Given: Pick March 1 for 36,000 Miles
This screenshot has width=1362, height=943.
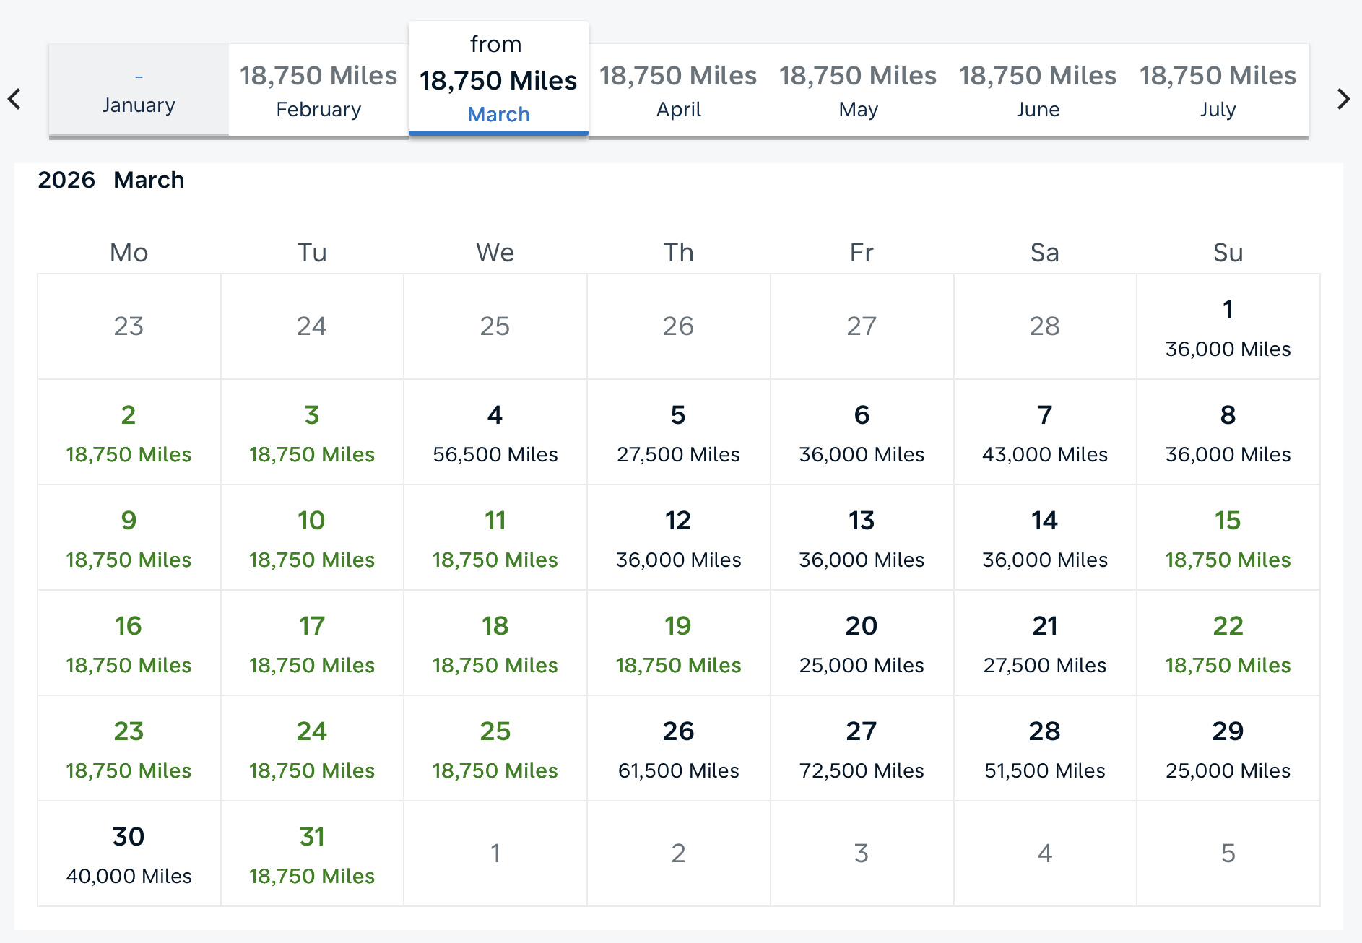Looking at the screenshot, I should (x=1228, y=327).
